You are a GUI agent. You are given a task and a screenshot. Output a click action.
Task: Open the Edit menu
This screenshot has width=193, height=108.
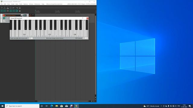(5, 4)
